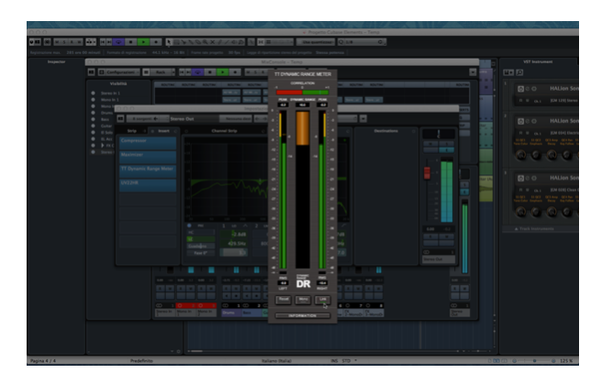
Task: Toggle the Cycle button in MixConsole toolbar
Action: click(198, 72)
